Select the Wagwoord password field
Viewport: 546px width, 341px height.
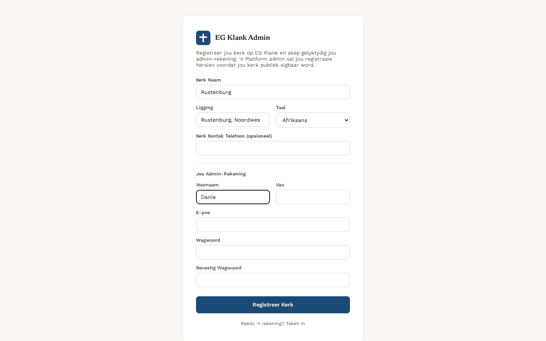(273, 252)
